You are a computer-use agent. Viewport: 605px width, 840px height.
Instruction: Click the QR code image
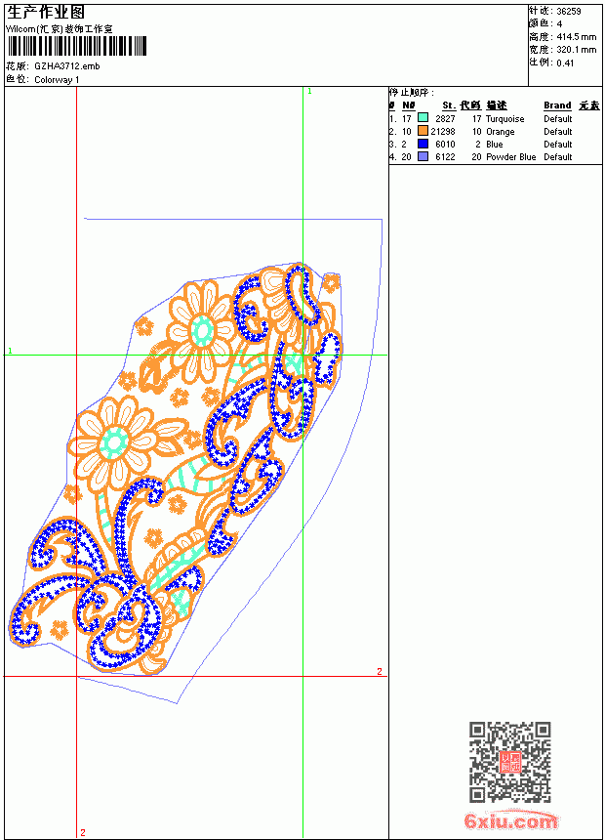[x=510, y=761]
